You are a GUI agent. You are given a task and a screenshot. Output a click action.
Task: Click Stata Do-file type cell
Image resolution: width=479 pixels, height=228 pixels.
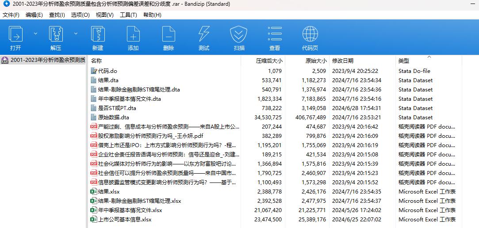point(414,71)
